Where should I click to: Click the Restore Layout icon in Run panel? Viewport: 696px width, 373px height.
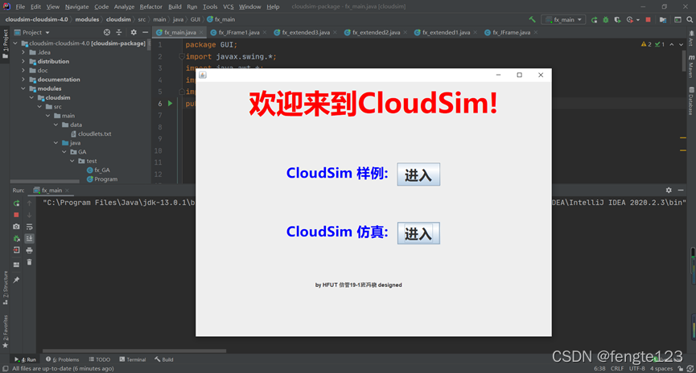click(16, 264)
